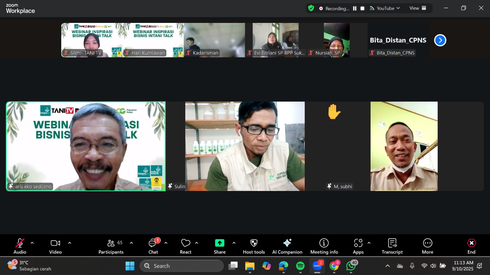This screenshot has width=490, height=275.
Task: Stop the recording
Action: coord(362,9)
